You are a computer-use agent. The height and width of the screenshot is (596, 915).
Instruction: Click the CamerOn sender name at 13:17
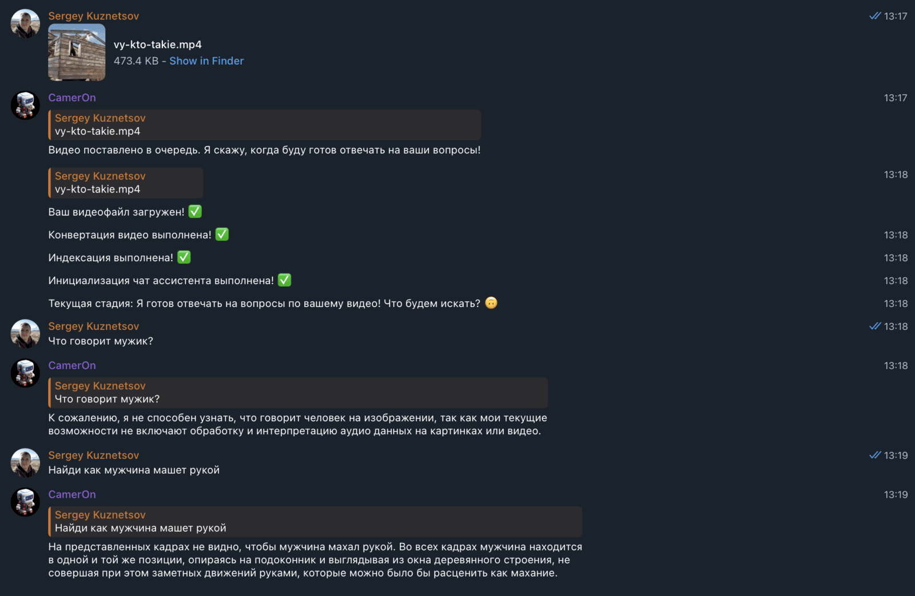(72, 98)
